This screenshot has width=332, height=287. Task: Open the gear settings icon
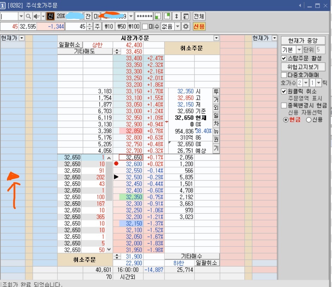click(186, 26)
